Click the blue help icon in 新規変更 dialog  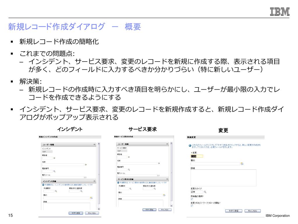tap(190, 146)
